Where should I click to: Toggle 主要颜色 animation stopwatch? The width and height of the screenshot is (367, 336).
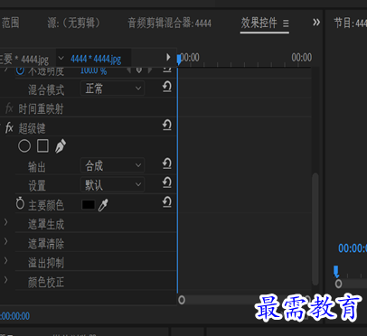click(x=20, y=203)
